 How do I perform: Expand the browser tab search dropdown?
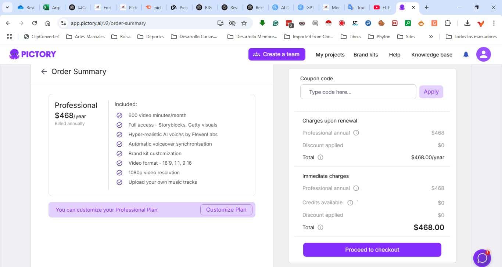point(7,7)
